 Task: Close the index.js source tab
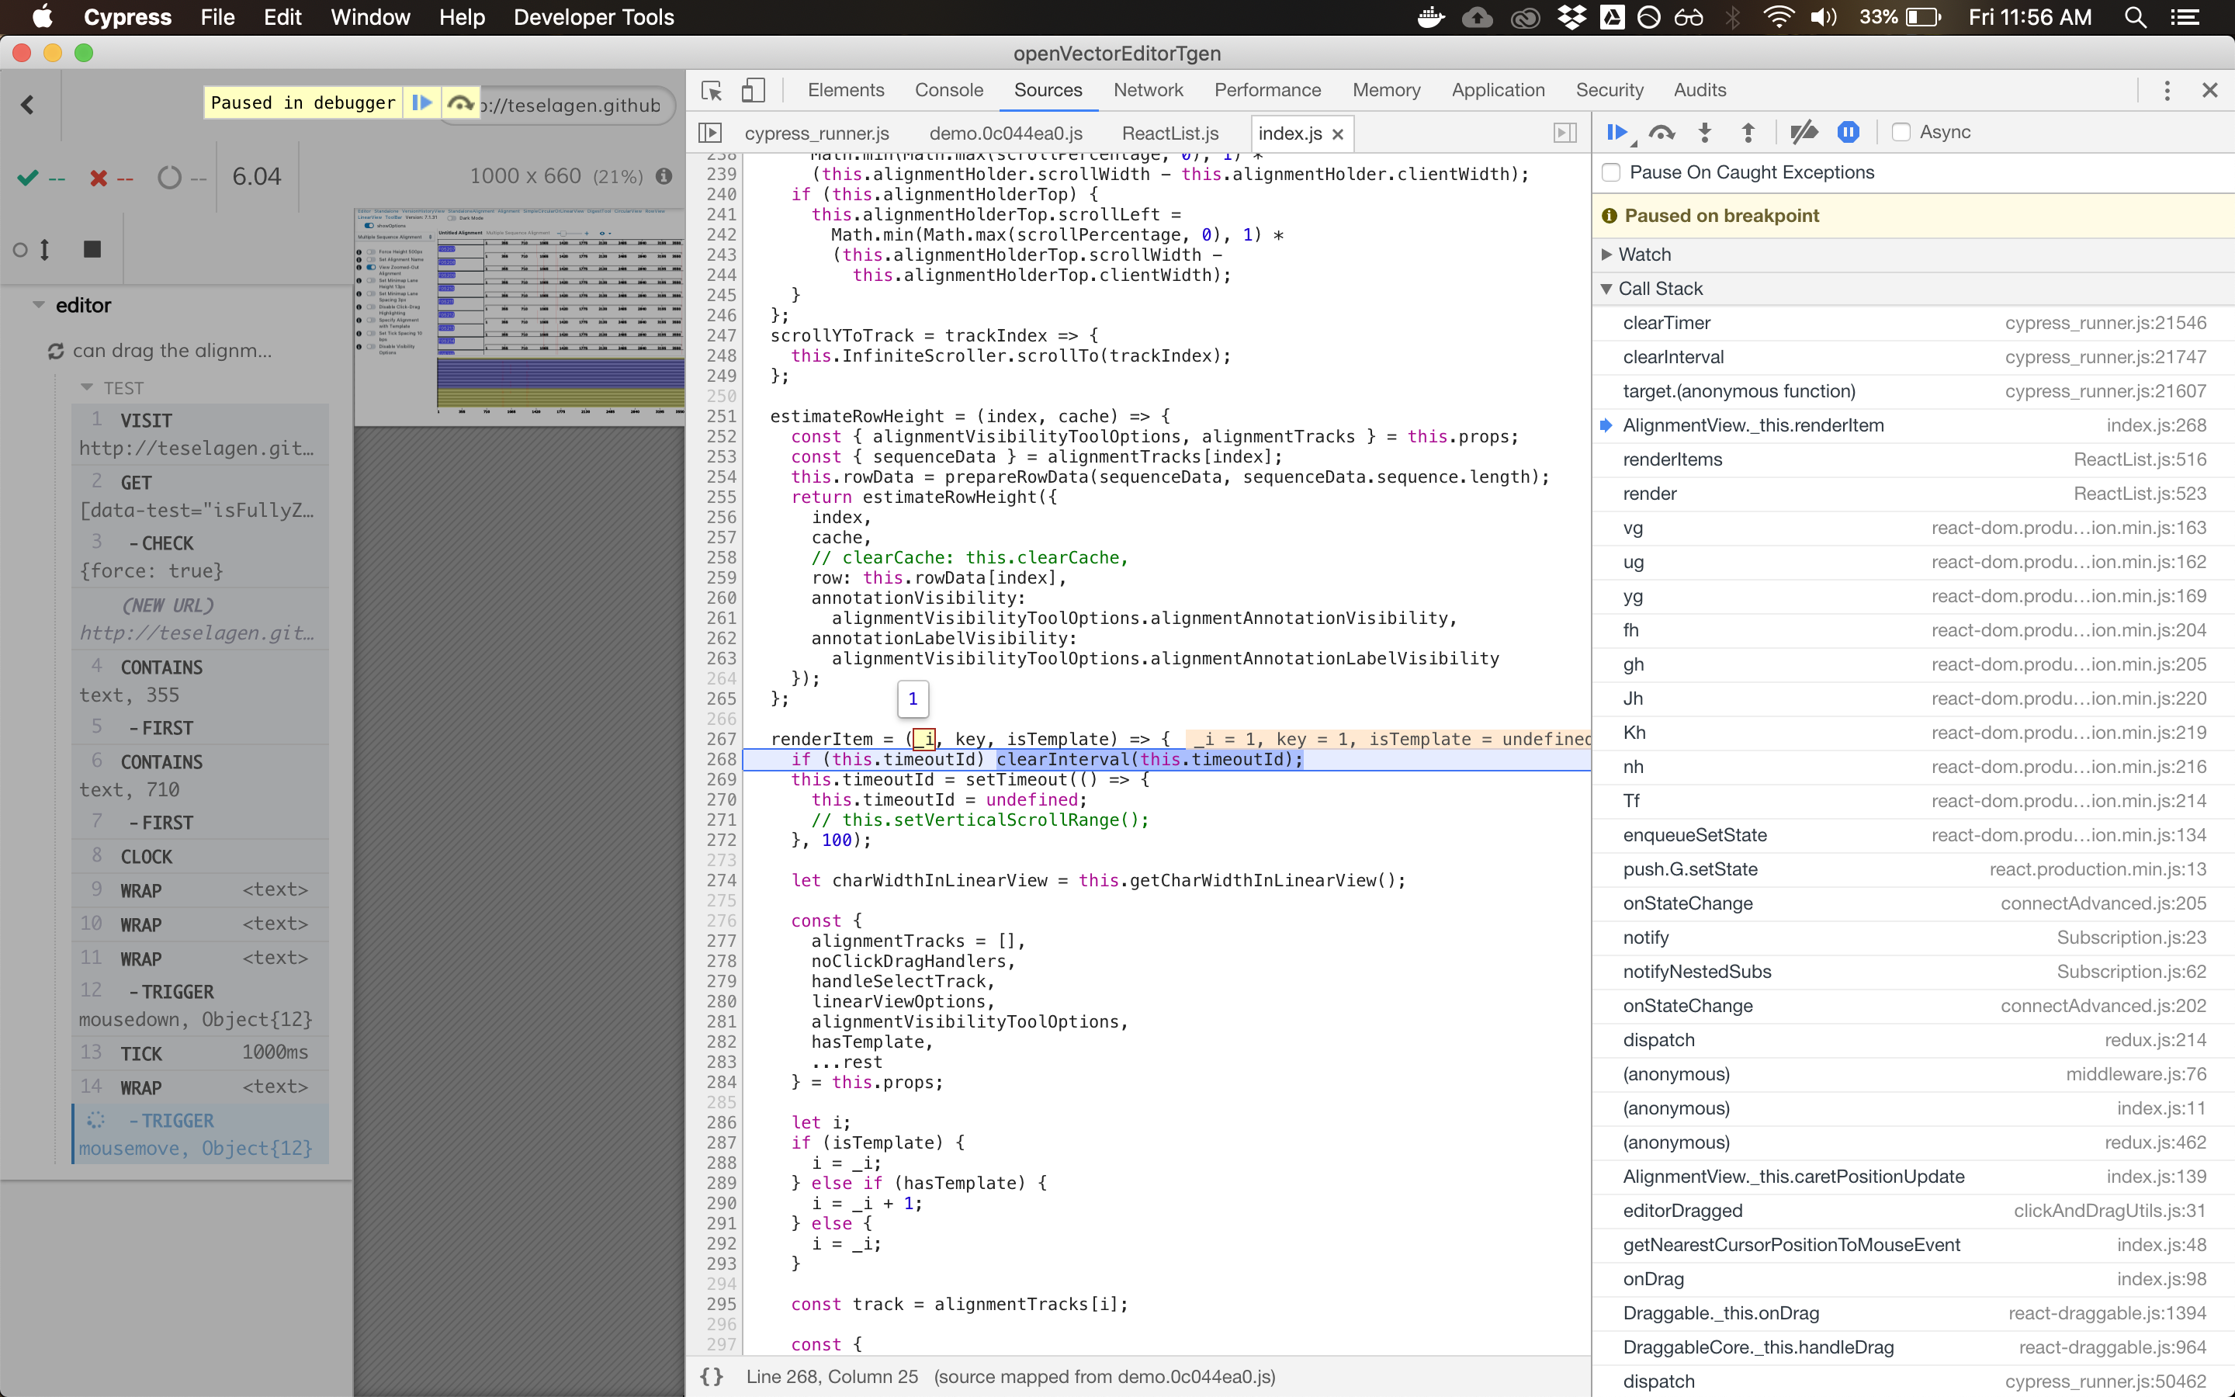point(1337,134)
